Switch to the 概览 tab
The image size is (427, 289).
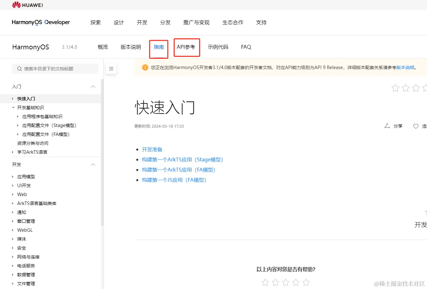[103, 47]
